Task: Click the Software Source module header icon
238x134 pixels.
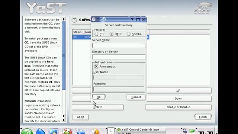Action: pos(74,20)
